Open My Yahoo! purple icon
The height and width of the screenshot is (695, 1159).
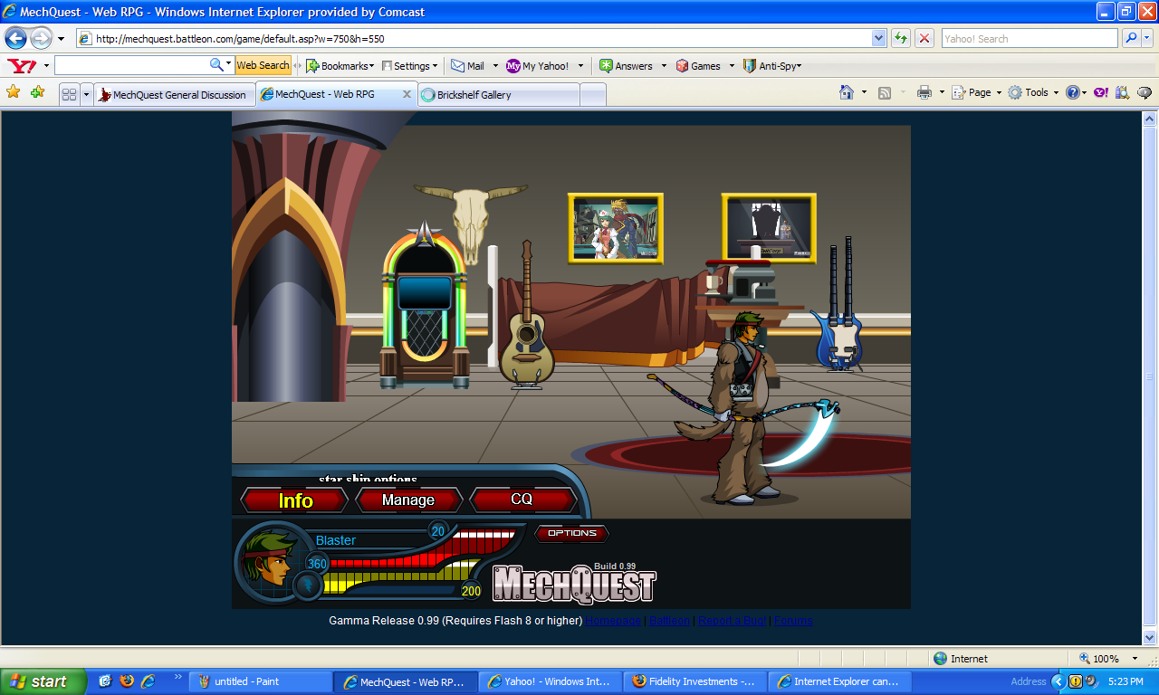coord(513,66)
